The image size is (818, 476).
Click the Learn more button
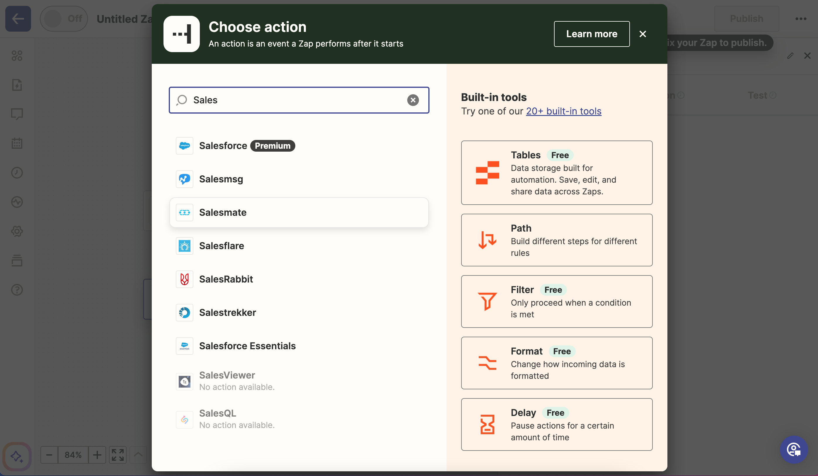coord(592,34)
